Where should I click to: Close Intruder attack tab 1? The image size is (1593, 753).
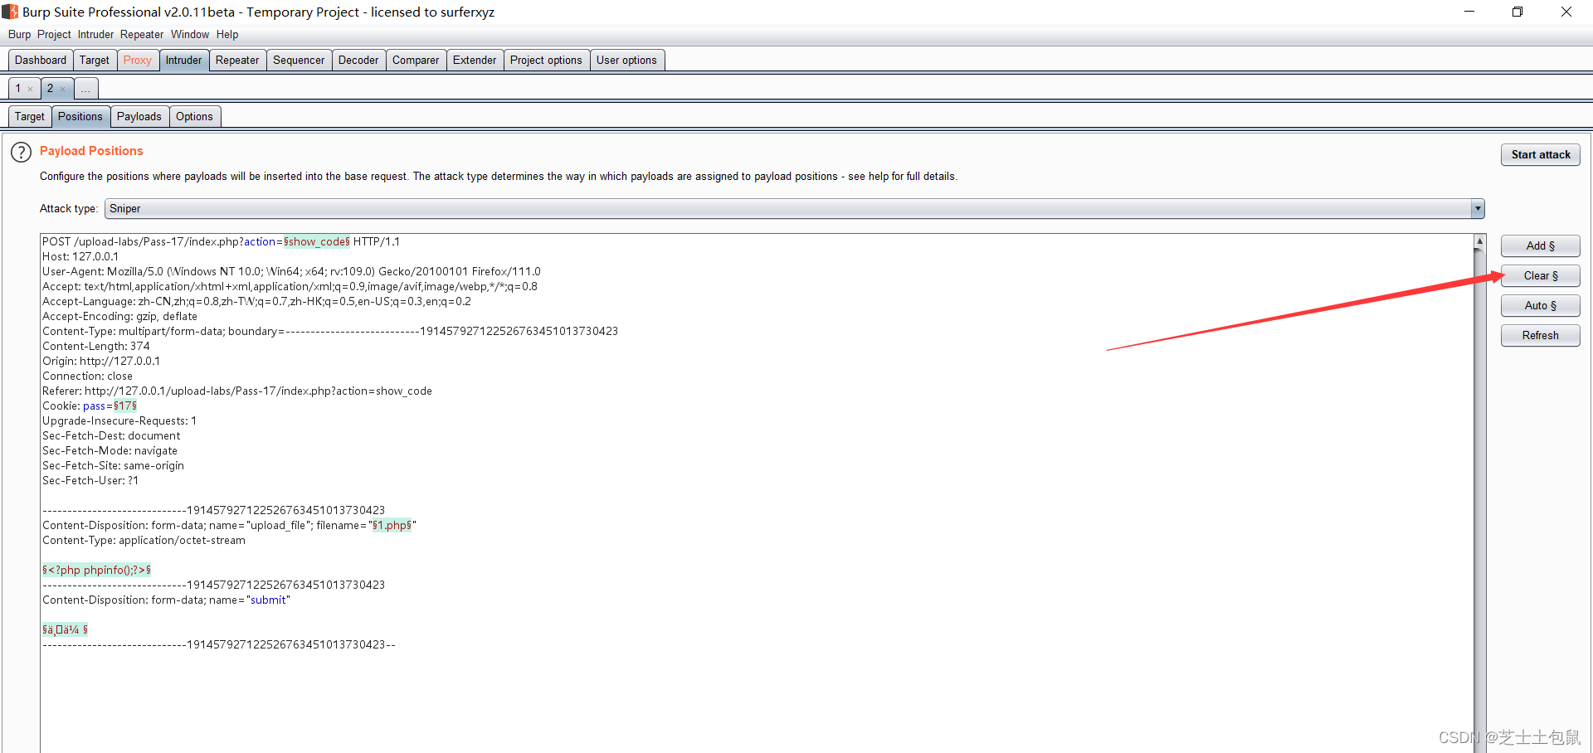tap(31, 89)
